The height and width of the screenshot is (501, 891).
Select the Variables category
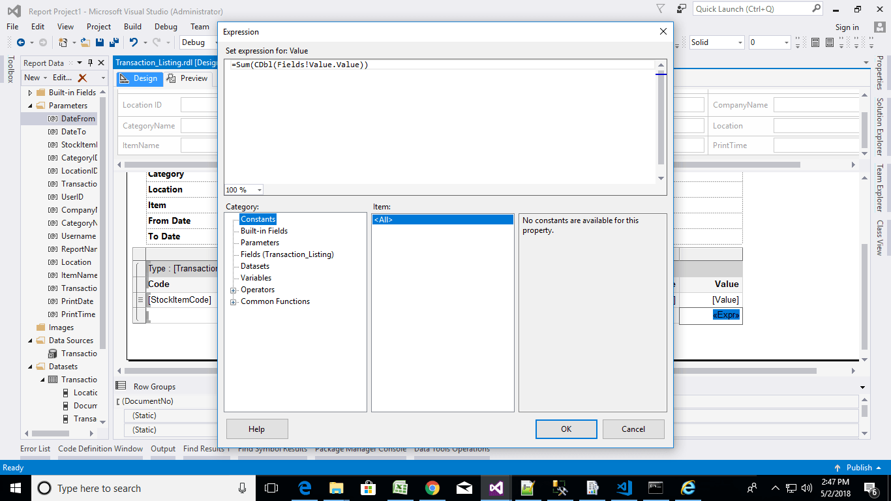click(256, 278)
